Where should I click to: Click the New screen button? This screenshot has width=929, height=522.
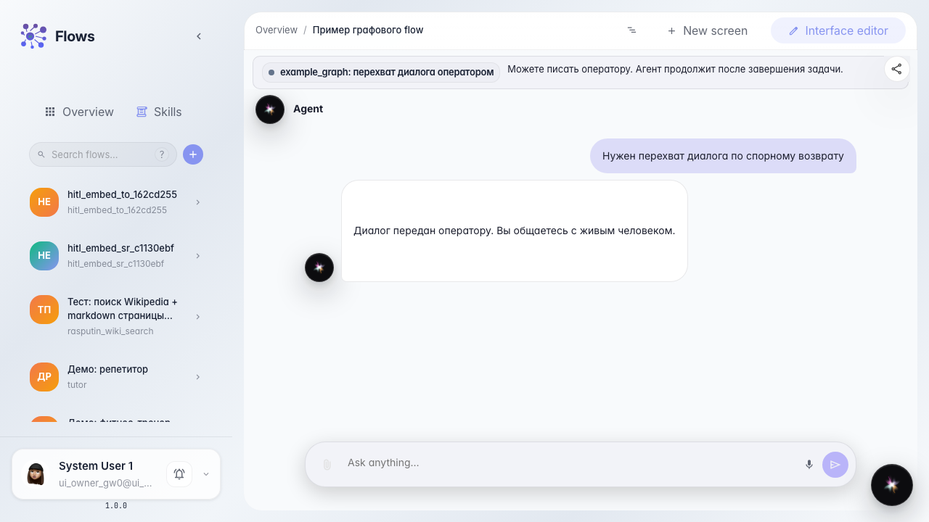708,30
